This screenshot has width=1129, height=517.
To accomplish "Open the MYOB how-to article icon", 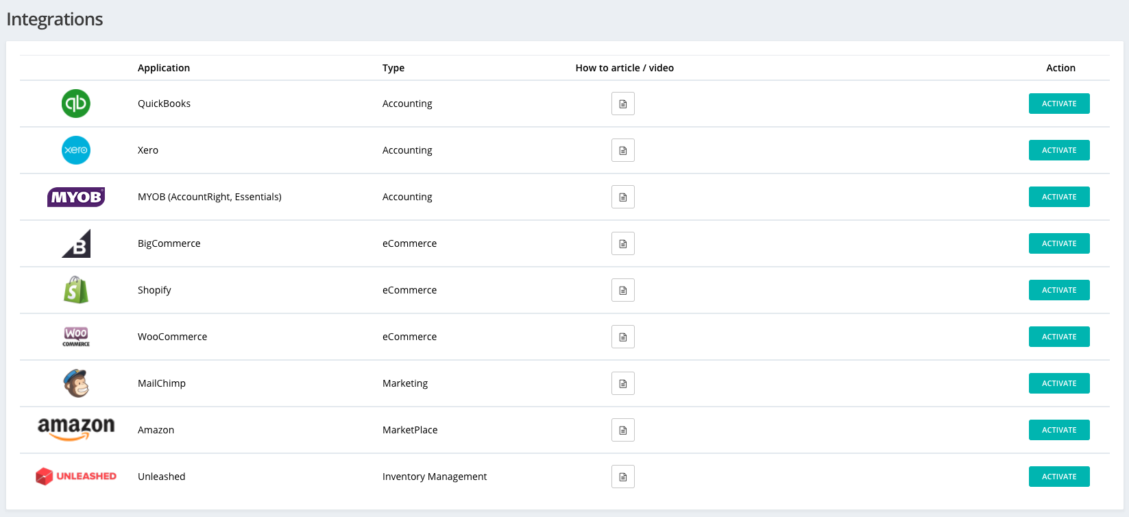I will (x=622, y=197).
